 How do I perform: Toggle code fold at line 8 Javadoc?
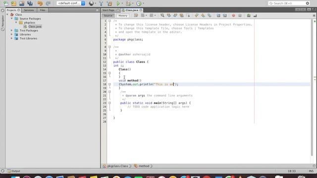(109, 47)
